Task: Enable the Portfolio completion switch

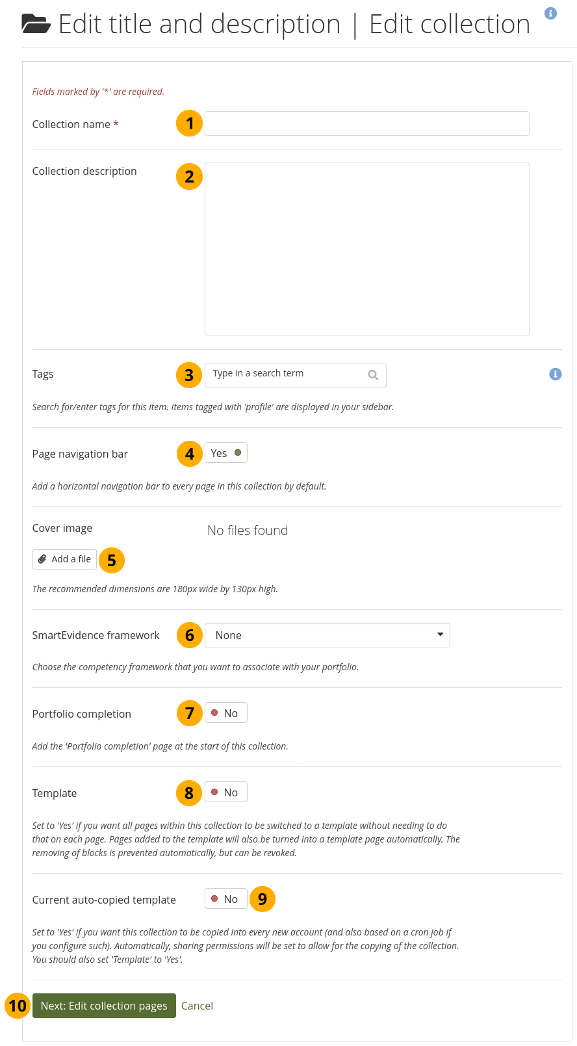Action: pos(225,713)
